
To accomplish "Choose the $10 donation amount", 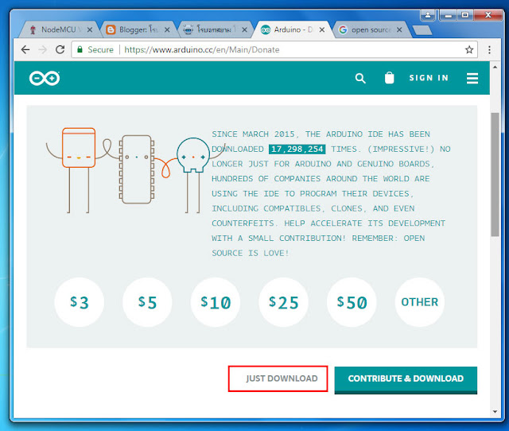I will click(216, 302).
